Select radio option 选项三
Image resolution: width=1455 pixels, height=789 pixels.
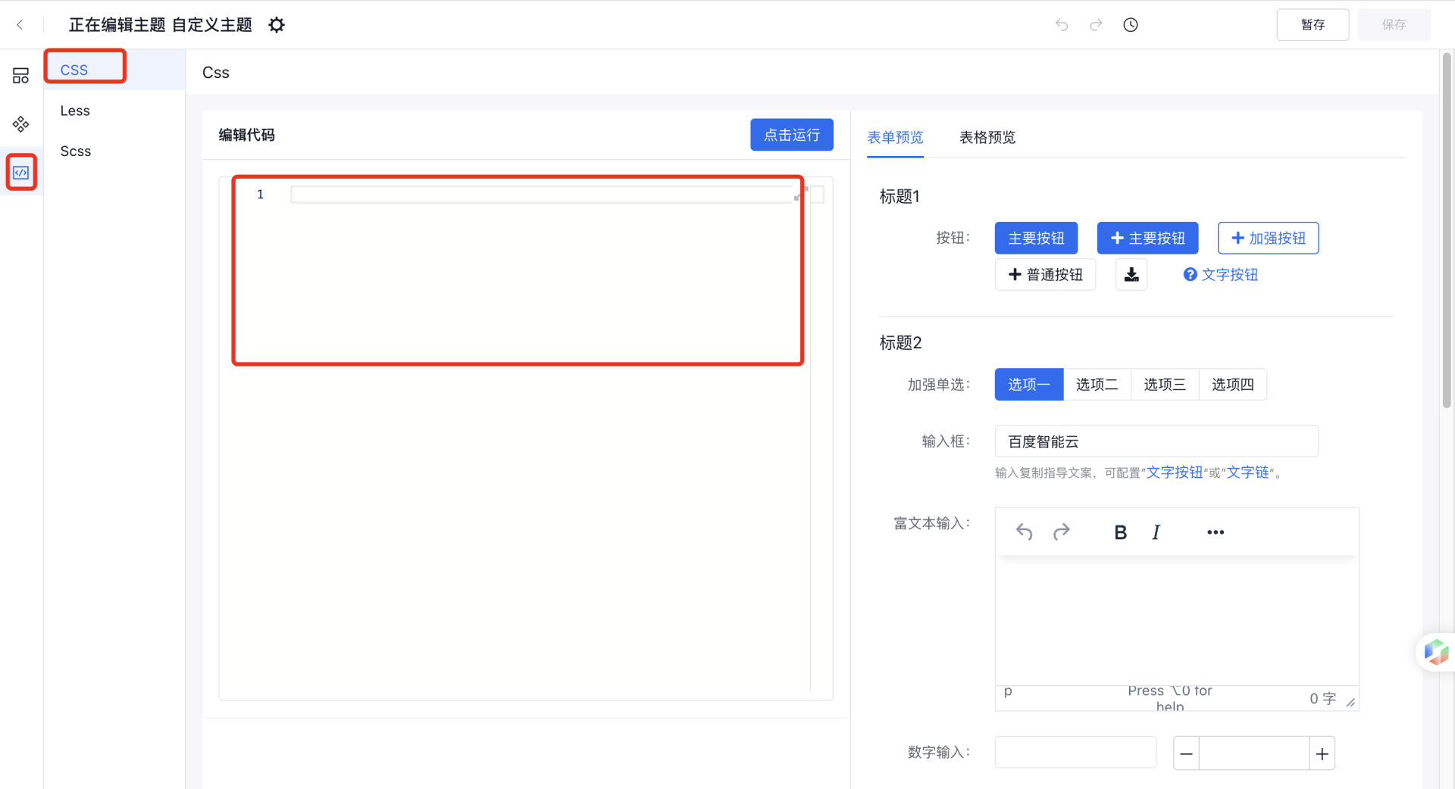tap(1165, 385)
